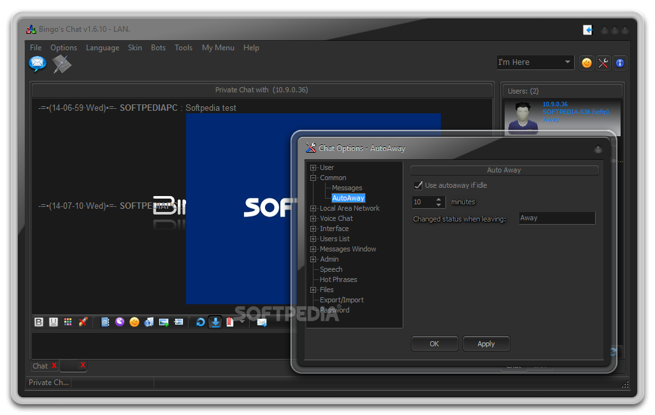Expand the Users List node
This screenshot has width=655, height=415.
tap(313, 239)
